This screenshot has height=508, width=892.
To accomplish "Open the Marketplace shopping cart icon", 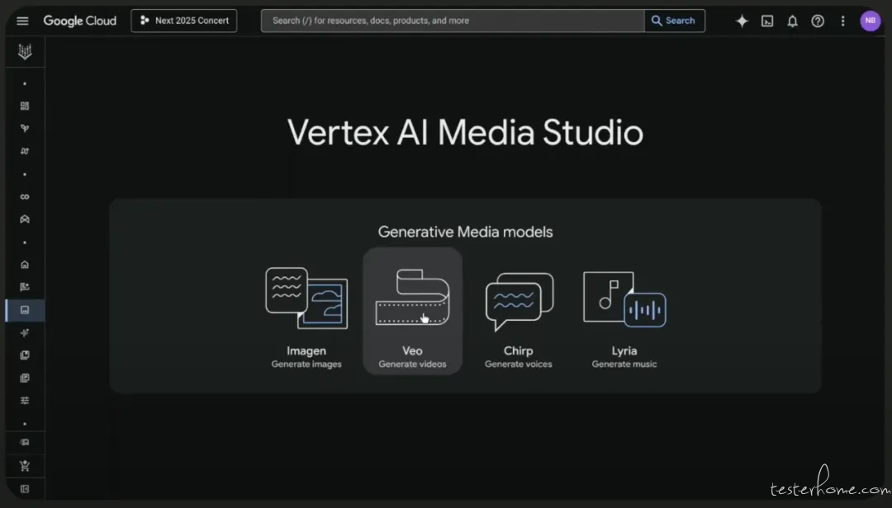I will click(x=25, y=466).
